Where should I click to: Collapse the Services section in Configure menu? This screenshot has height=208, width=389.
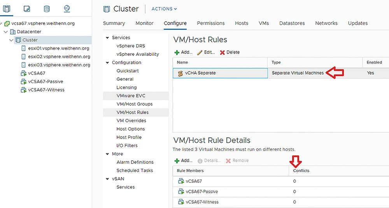(x=107, y=38)
